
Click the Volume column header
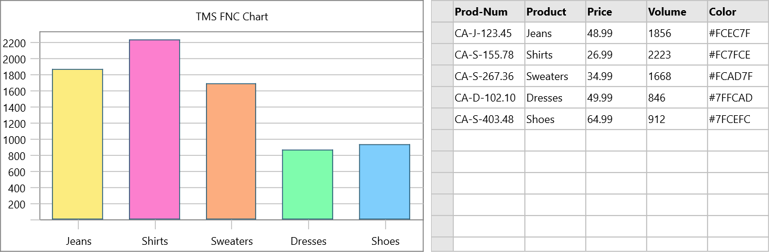(677, 11)
